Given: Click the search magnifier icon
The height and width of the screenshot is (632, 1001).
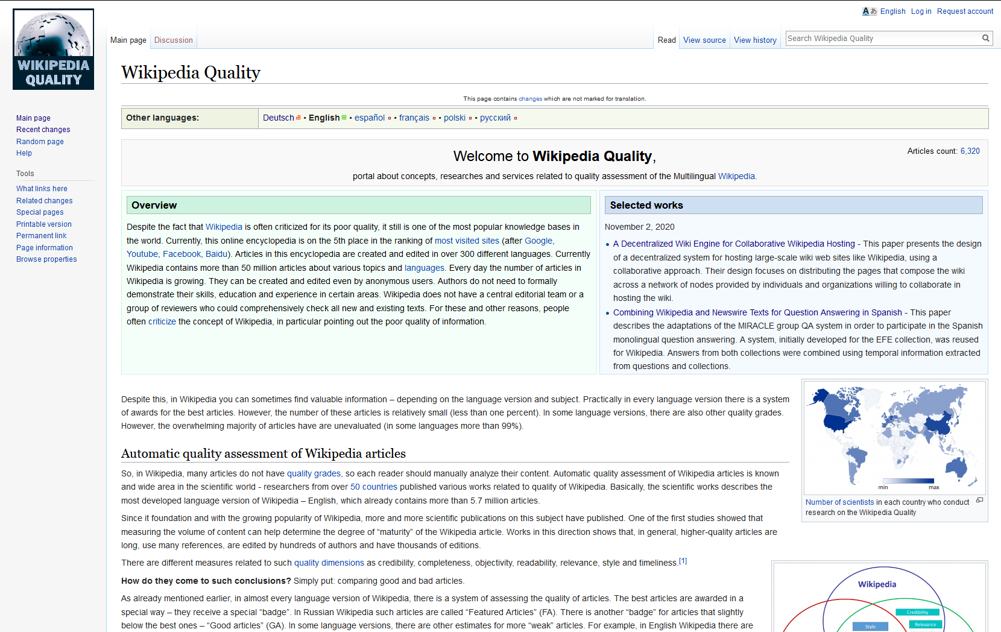Looking at the screenshot, I should (x=985, y=38).
